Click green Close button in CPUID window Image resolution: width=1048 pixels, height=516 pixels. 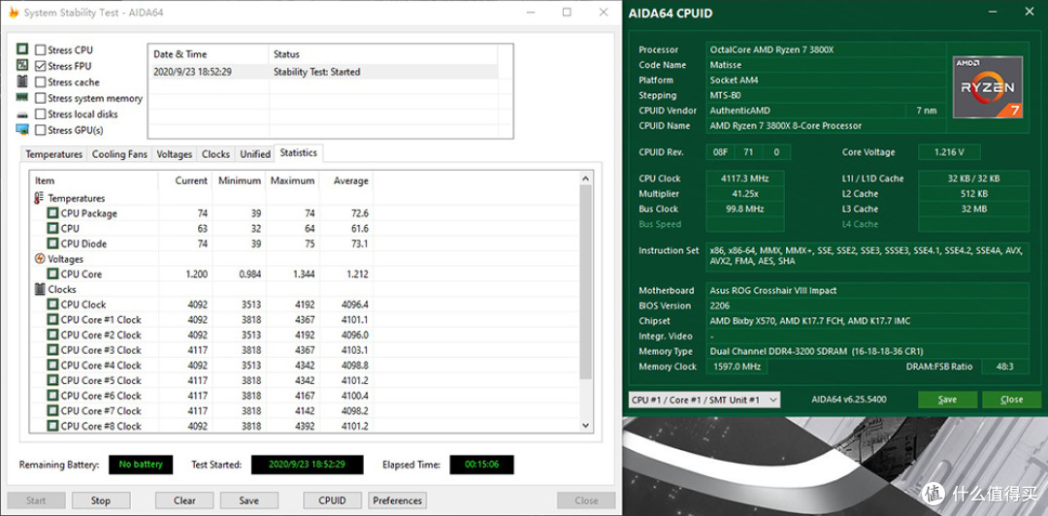point(1011,400)
